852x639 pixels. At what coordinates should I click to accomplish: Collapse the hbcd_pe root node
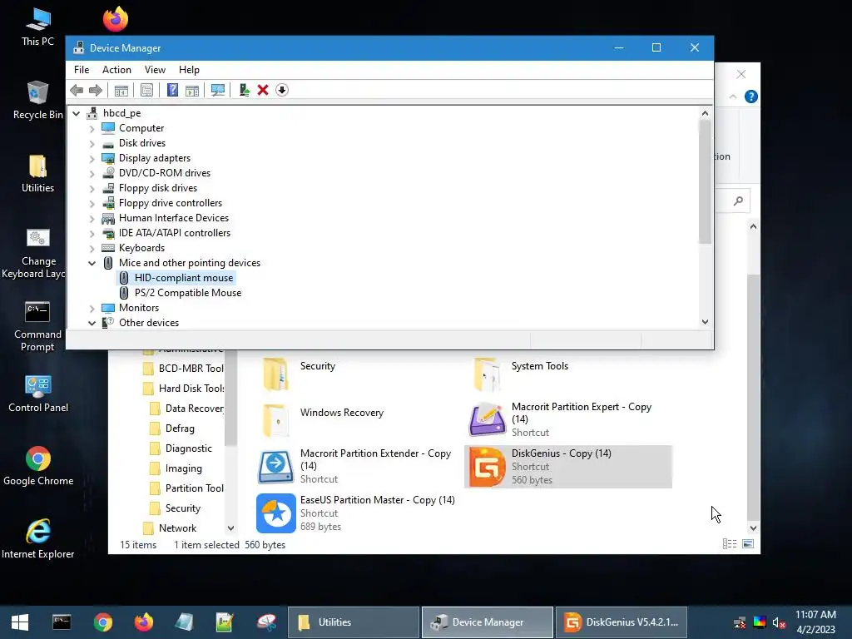[77, 113]
